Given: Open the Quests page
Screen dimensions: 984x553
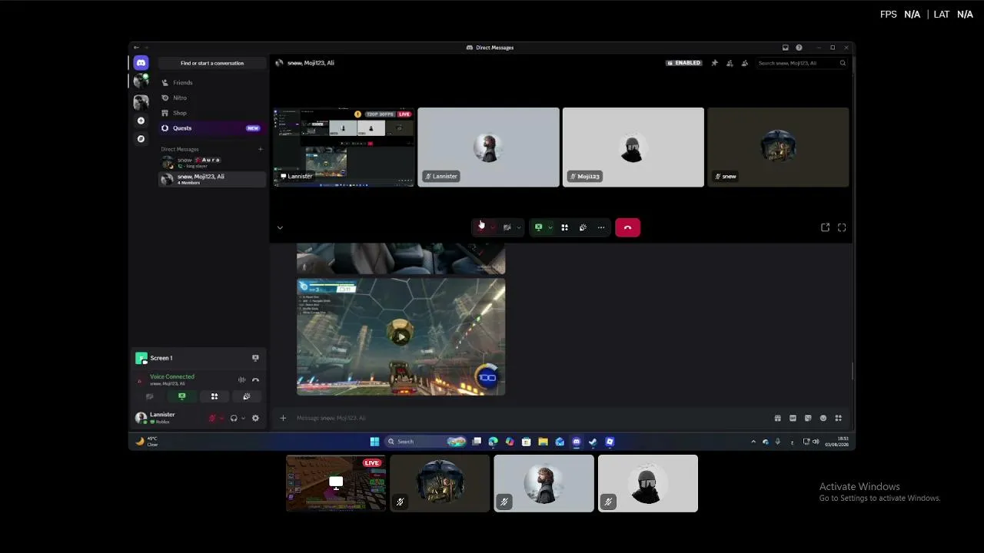Looking at the screenshot, I should (x=212, y=128).
